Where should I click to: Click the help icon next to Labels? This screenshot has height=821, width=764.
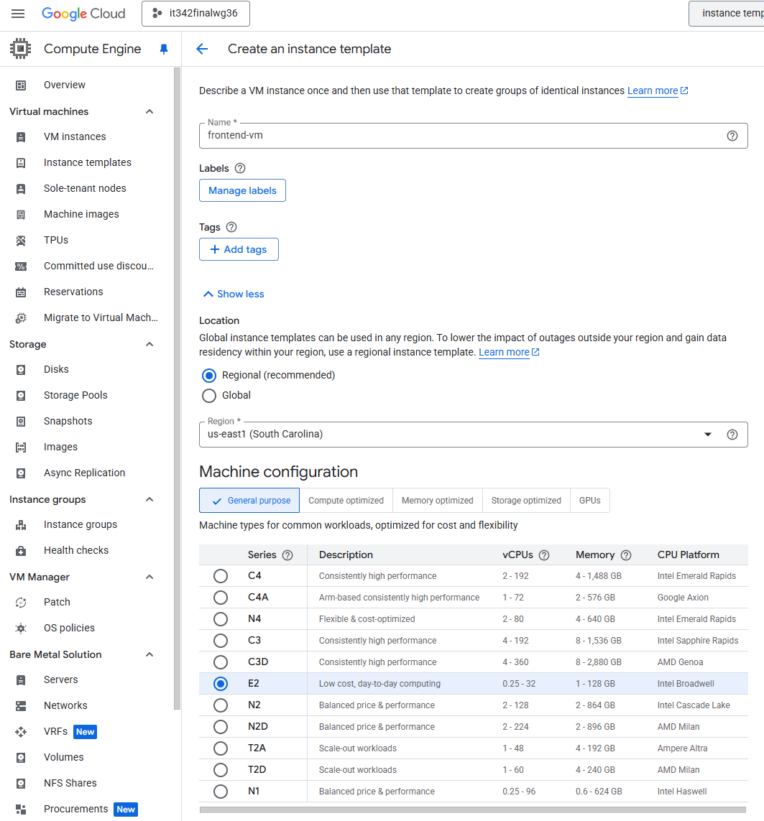pyautogui.click(x=240, y=168)
